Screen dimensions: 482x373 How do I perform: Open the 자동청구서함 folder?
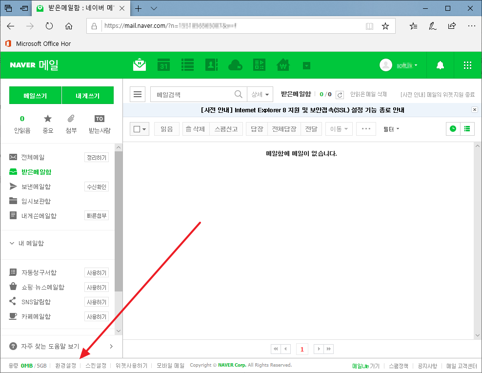pyautogui.click(x=39, y=272)
